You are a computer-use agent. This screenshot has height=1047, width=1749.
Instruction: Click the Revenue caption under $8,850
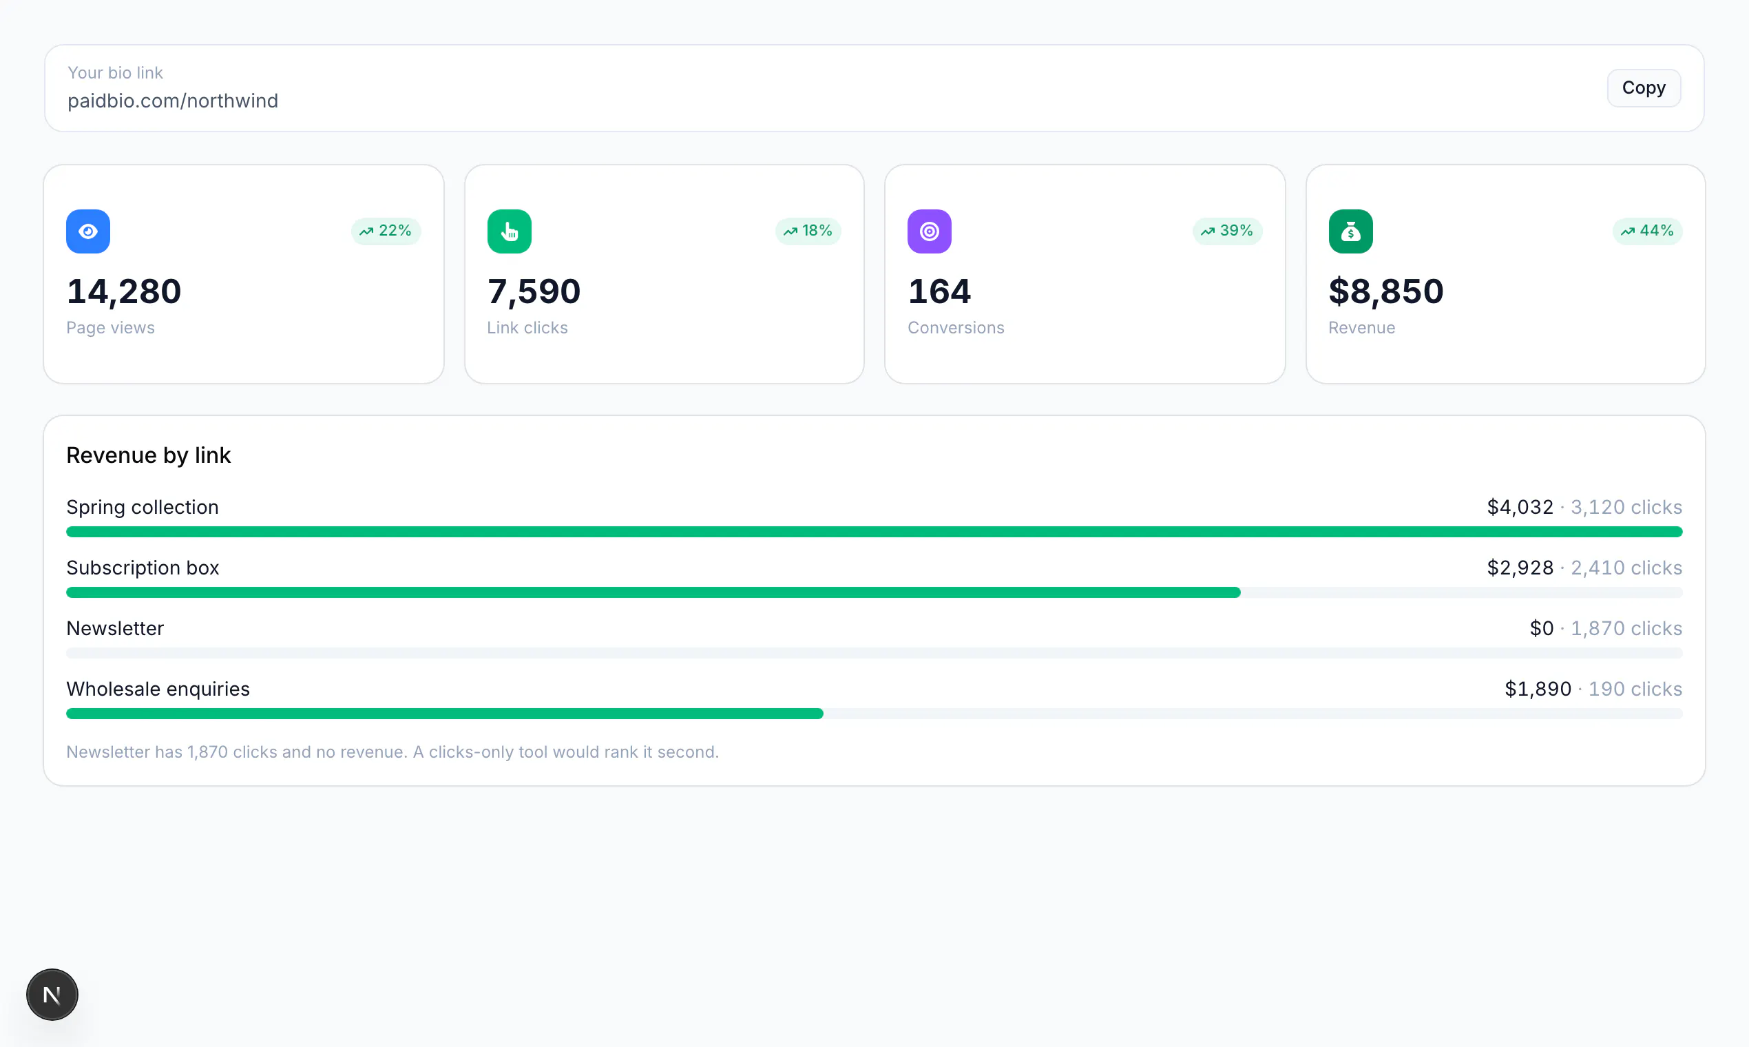(x=1361, y=328)
